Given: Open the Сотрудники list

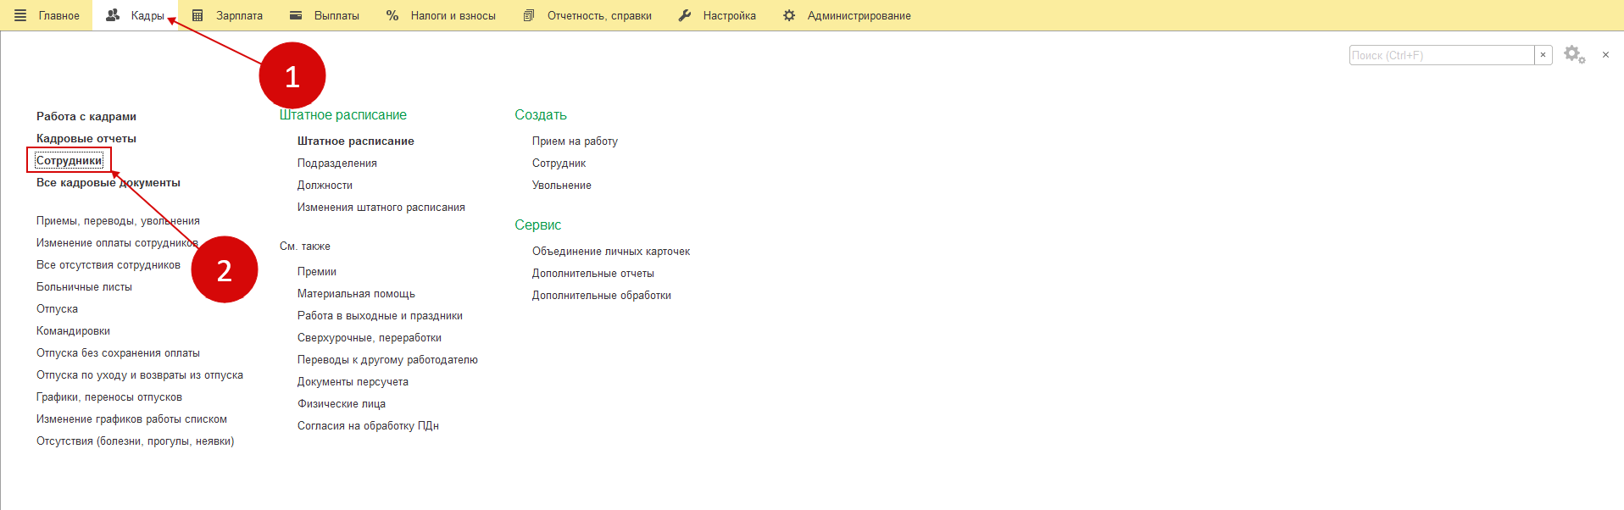Looking at the screenshot, I should click(x=69, y=160).
